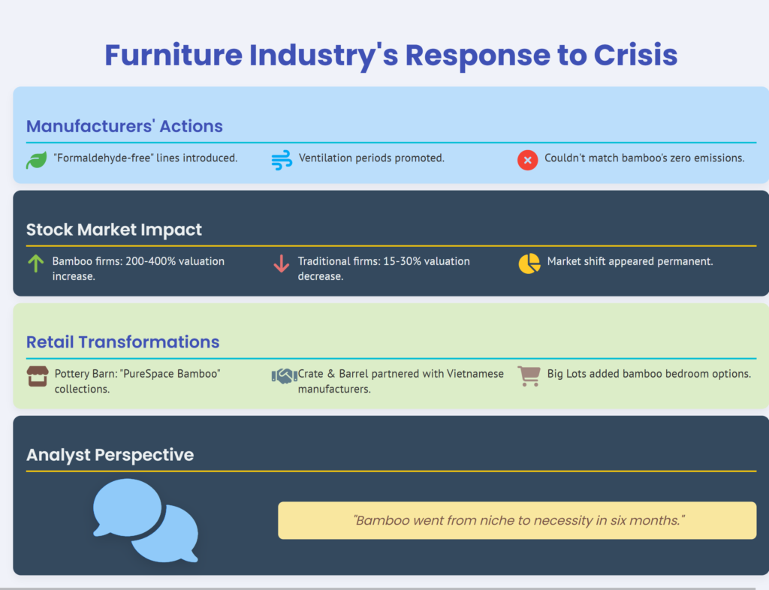Click the yellow bamboo quote box
This screenshot has height=590, width=769.
517,520
